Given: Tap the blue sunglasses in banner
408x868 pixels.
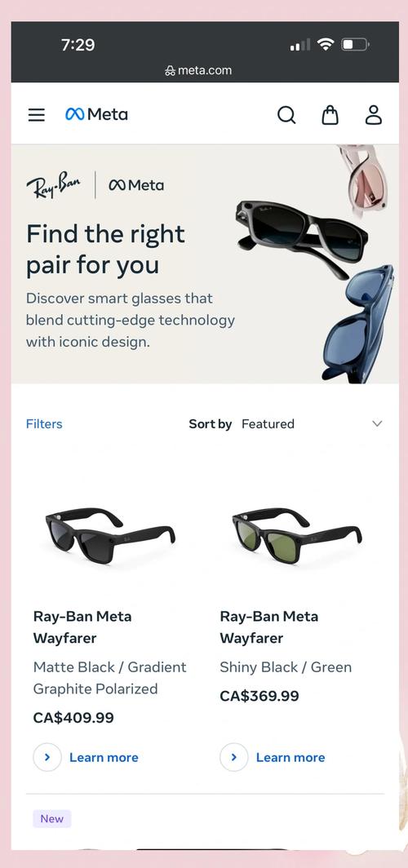Looking at the screenshot, I should pos(359,325).
